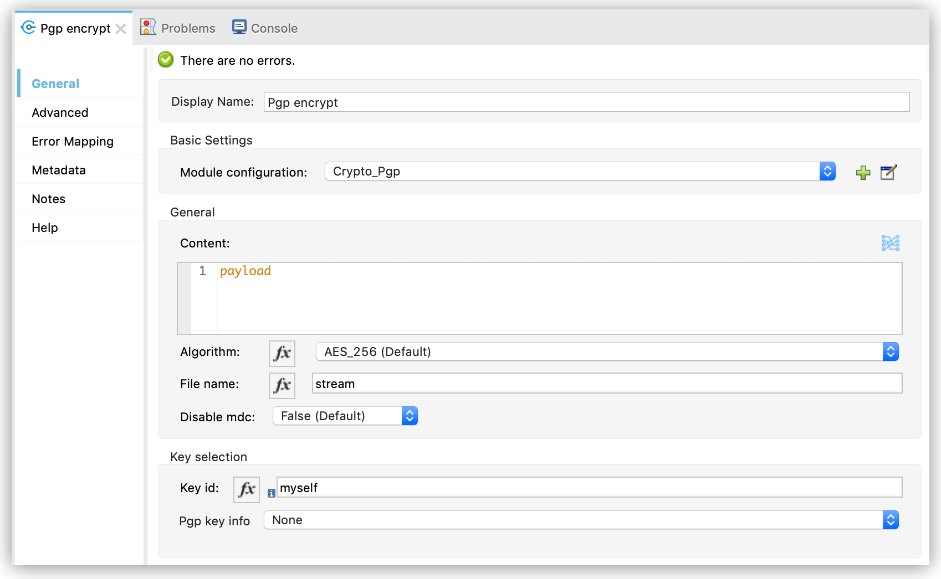Screen dimensions: 941x579
Task: Click the info icon beside Key id
Action: click(271, 492)
